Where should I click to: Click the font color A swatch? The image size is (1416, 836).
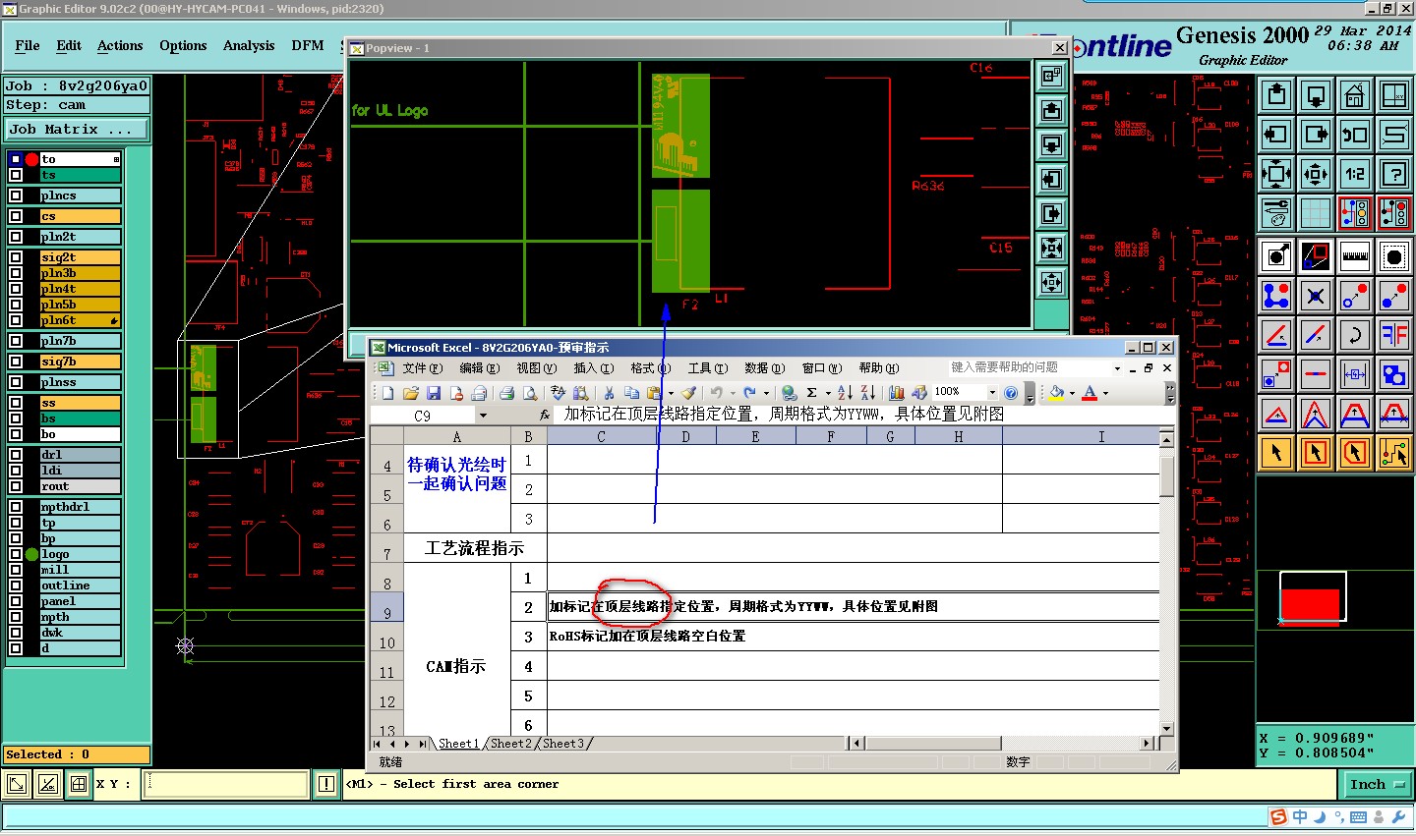(x=1090, y=393)
